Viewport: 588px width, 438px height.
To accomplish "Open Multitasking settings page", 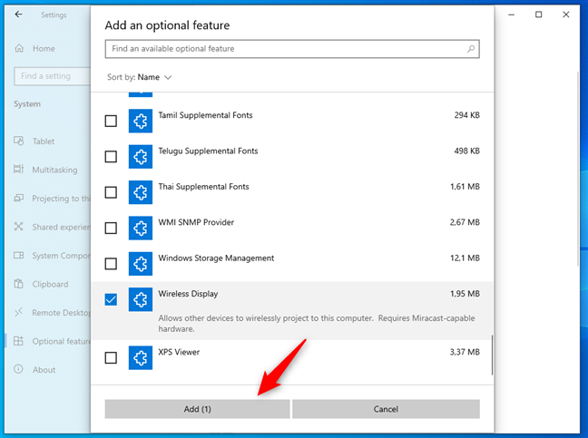I will click(54, 170).
